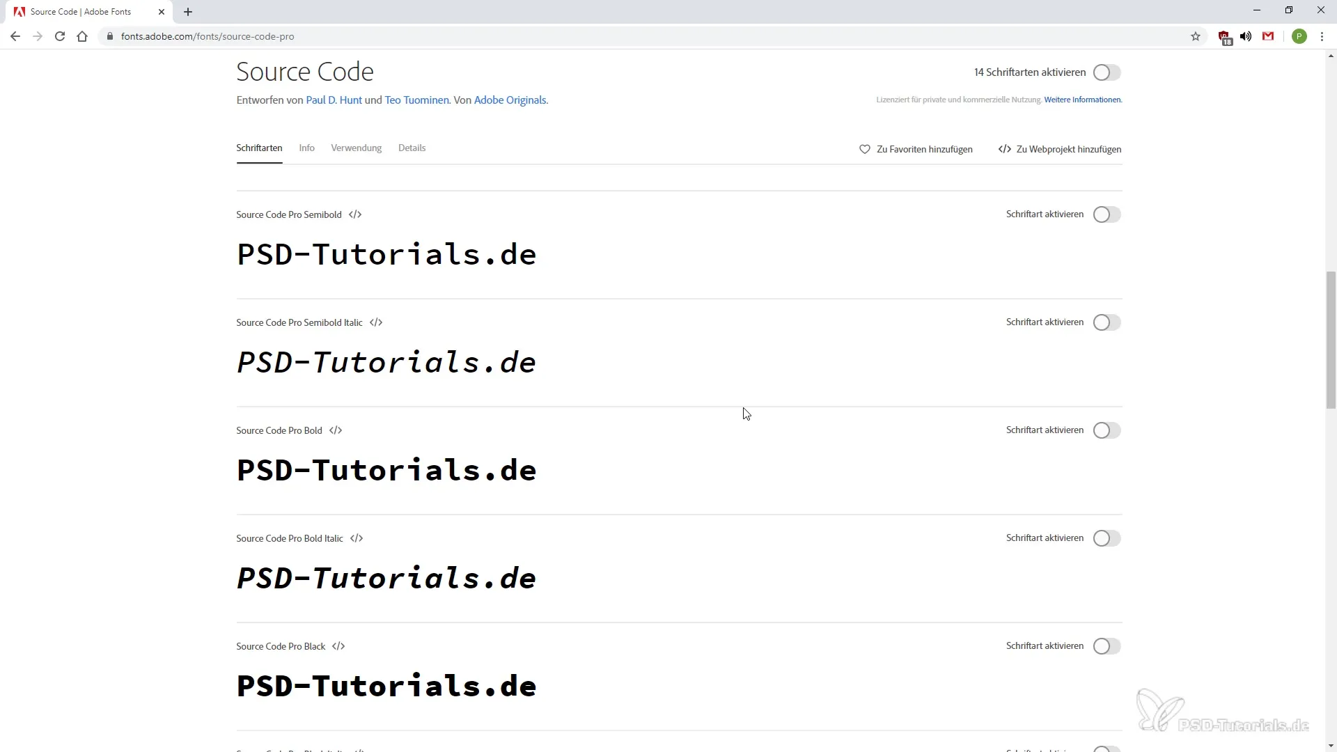Enable the Source Code Pro Bold toggle
This screenshot has width=1337, height=752.
[x=1107, y=430]
